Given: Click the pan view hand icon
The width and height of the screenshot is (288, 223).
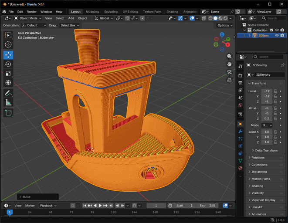Looking at the screenshot, I should [x=229, y=64].
